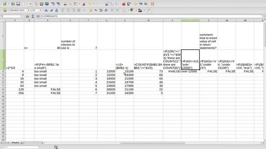Click the Function equals button
This screenshot has width=266, height=149.
click(38, 16)
